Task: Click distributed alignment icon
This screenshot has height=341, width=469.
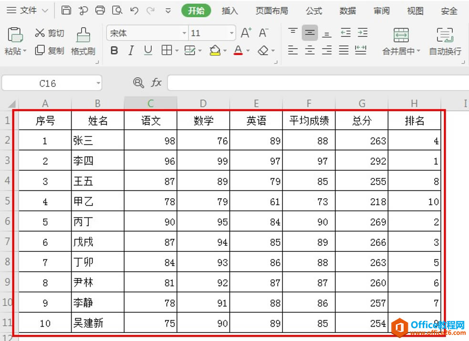Action: [x=361, y=50]
